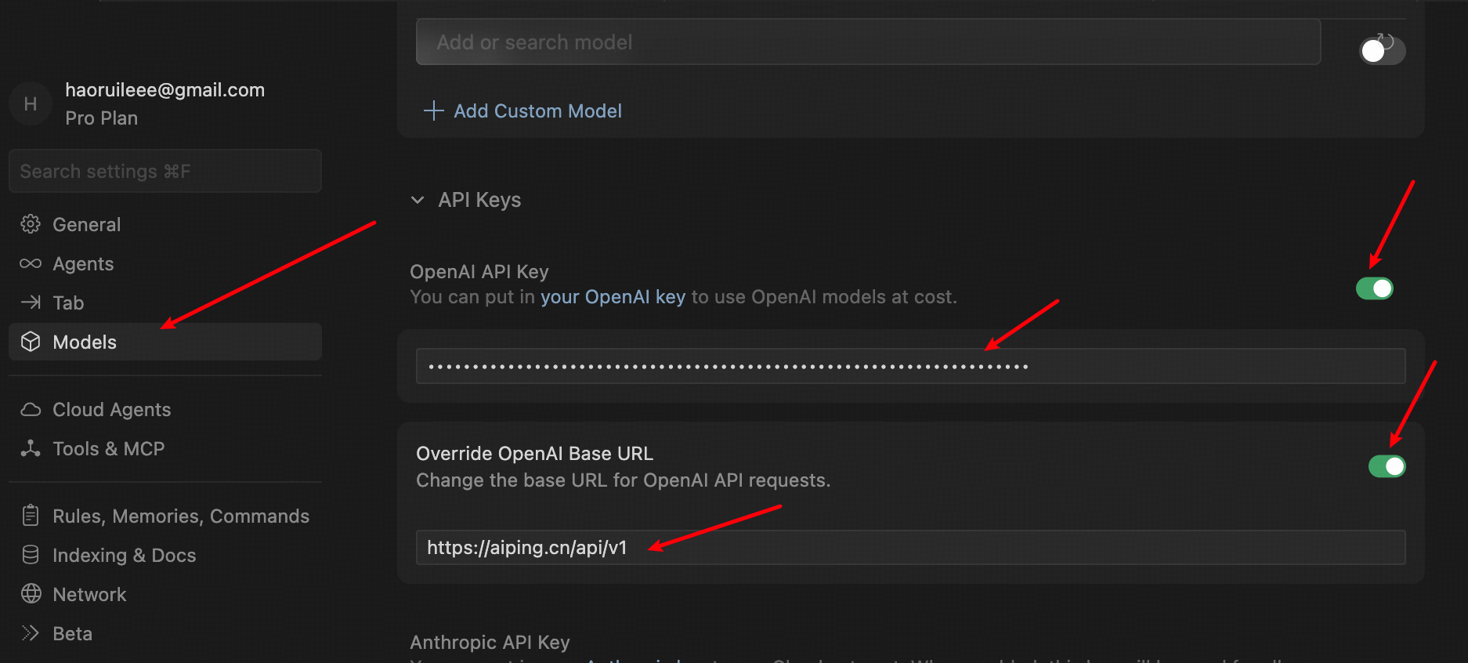Open Rules, Memories, Commands settings

pyautogui.click(x=180, y=516)
